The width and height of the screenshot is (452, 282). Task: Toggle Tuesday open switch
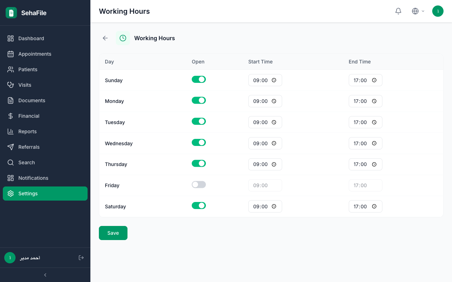tap(199, 121)
